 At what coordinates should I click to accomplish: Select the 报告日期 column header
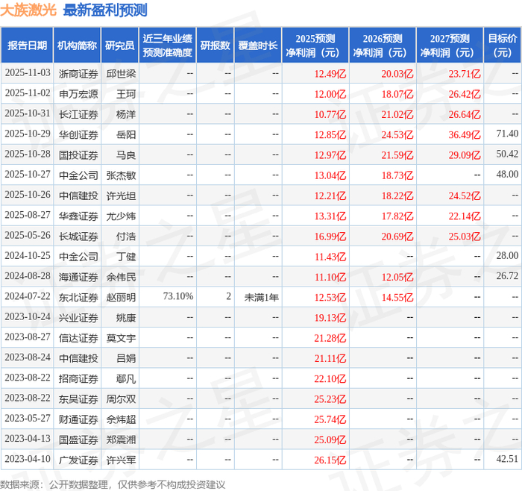pyautogui.click(x=27, y=46)
